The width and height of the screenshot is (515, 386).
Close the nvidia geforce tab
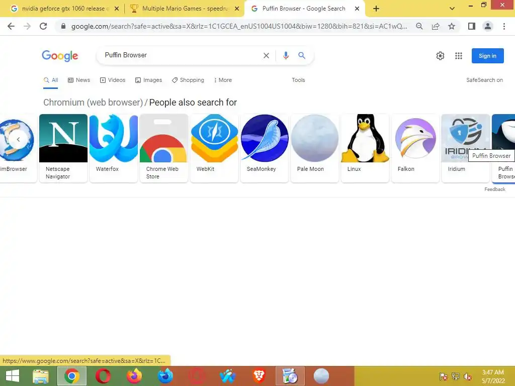click(117, 9)
